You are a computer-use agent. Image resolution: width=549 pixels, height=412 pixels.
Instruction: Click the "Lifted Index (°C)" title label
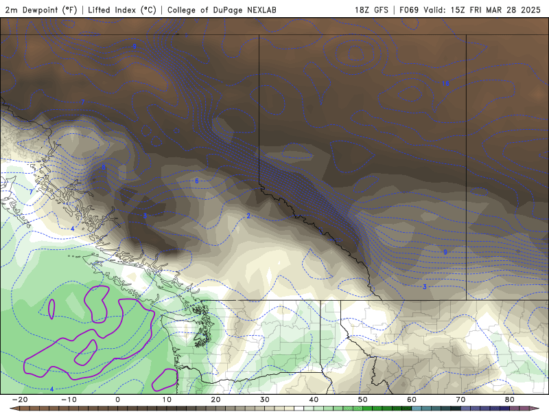click(x=122, y=10)
